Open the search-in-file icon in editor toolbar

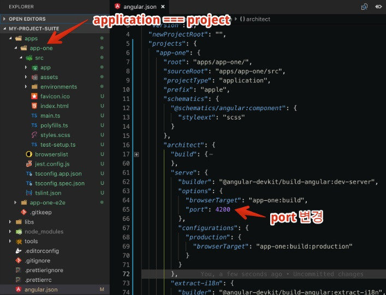point(364,7)
